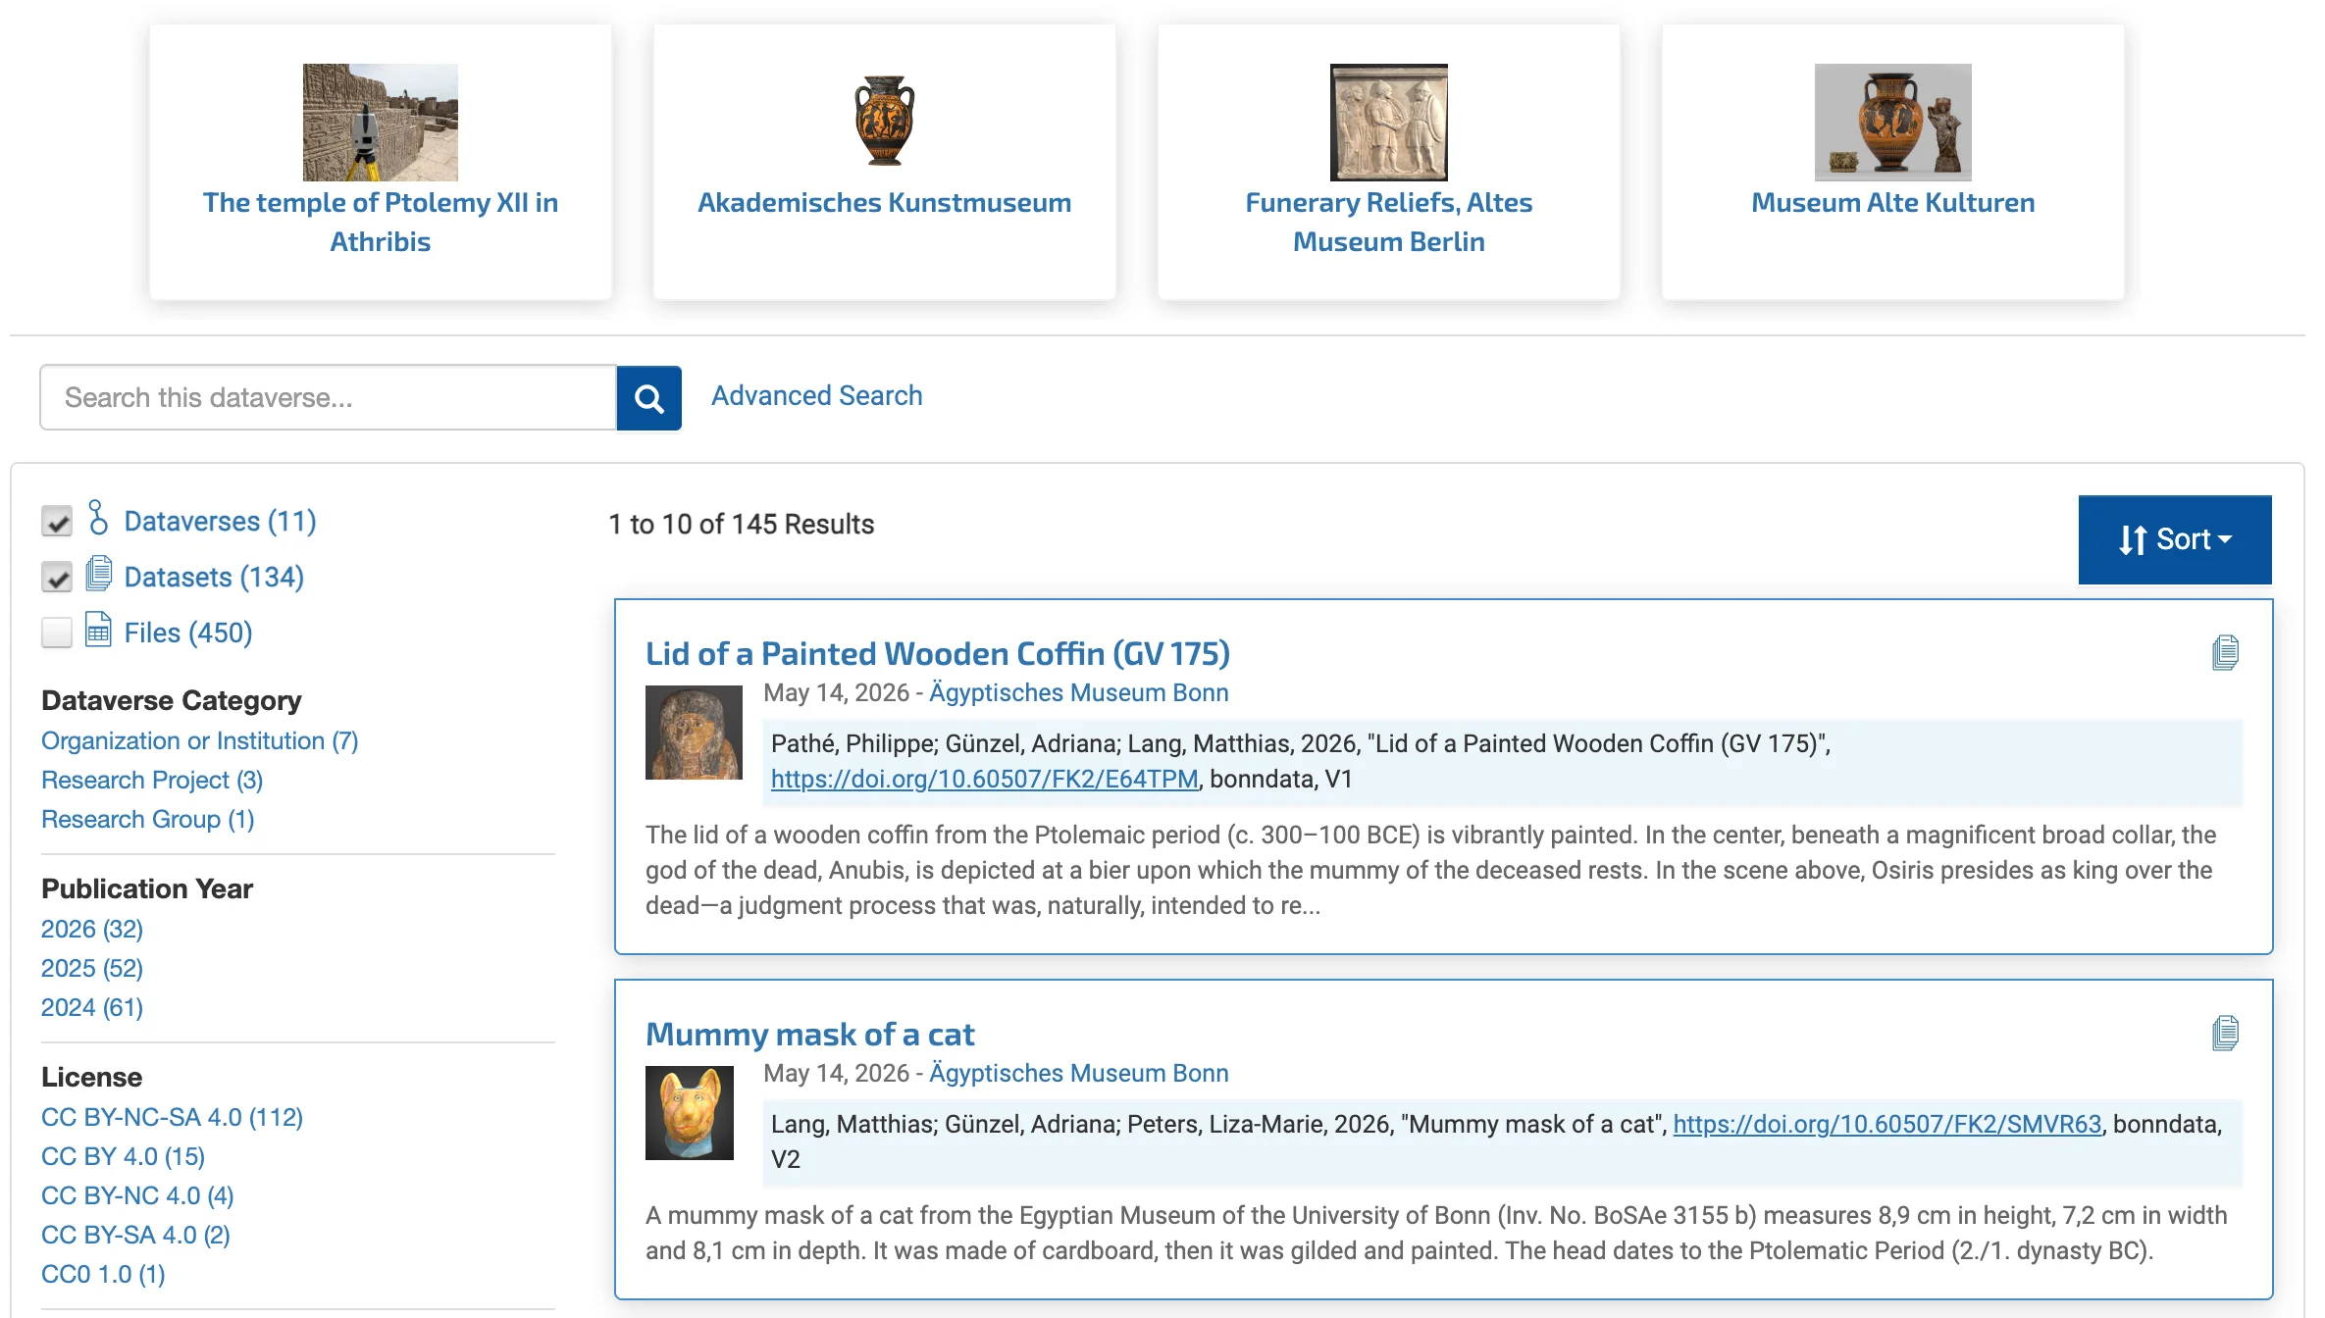
Task: Click the Dataverses tree icon
Action: [97, 518]
